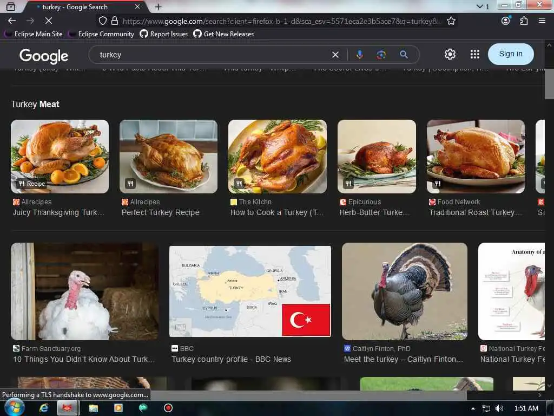Viewport: 554px width, 416px height.
Task: Open The Kitchn turkey image
Action: [278, 157]
